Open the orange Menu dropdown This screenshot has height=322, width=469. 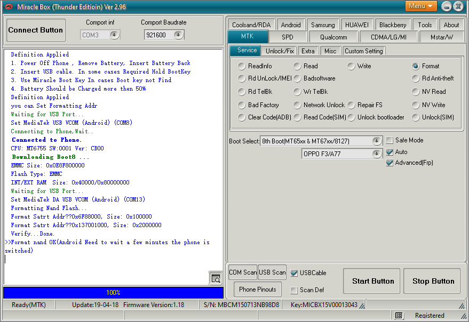pyautogui.click(x=420, y=6)
